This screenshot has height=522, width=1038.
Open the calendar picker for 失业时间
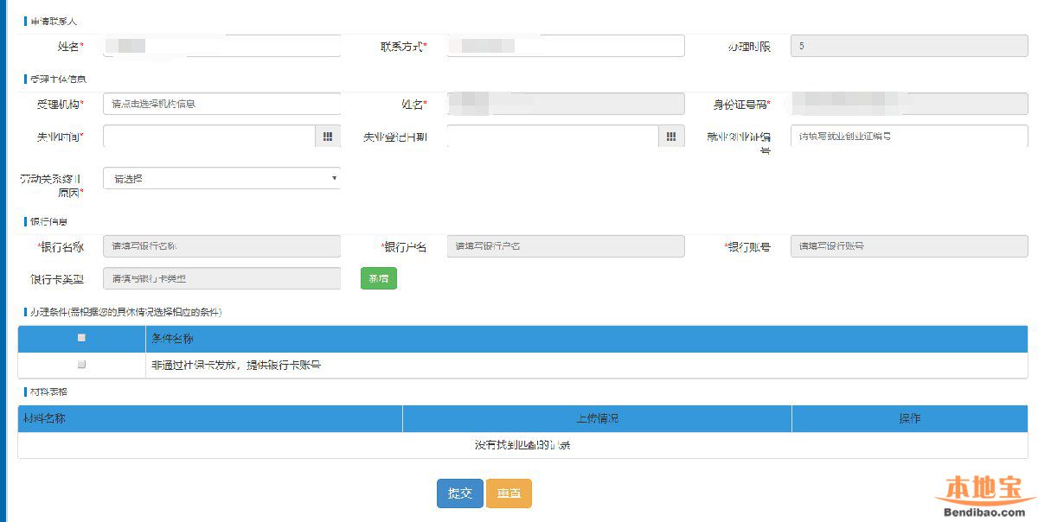pyautogui.click(x=328, y=137)
